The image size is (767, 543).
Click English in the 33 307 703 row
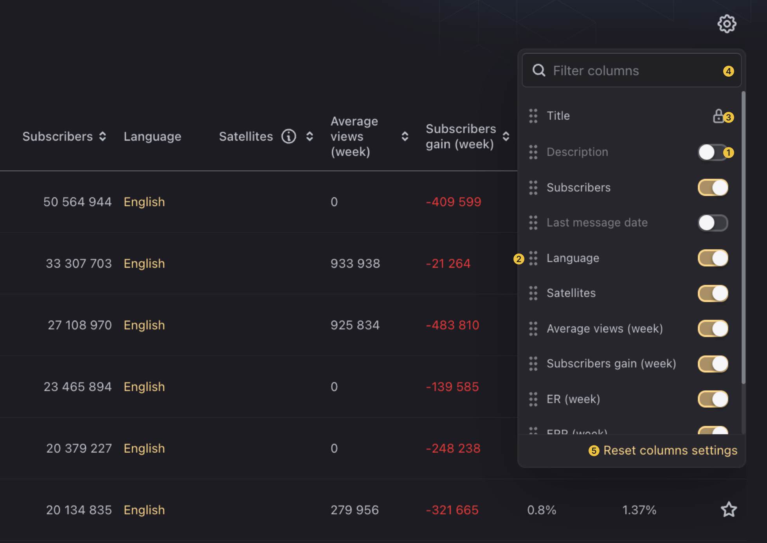144,263
